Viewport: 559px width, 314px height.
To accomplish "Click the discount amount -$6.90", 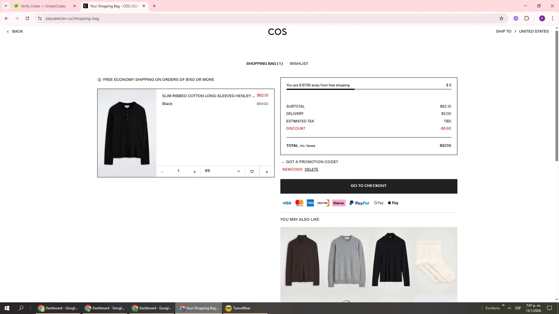I will [445, 128].
